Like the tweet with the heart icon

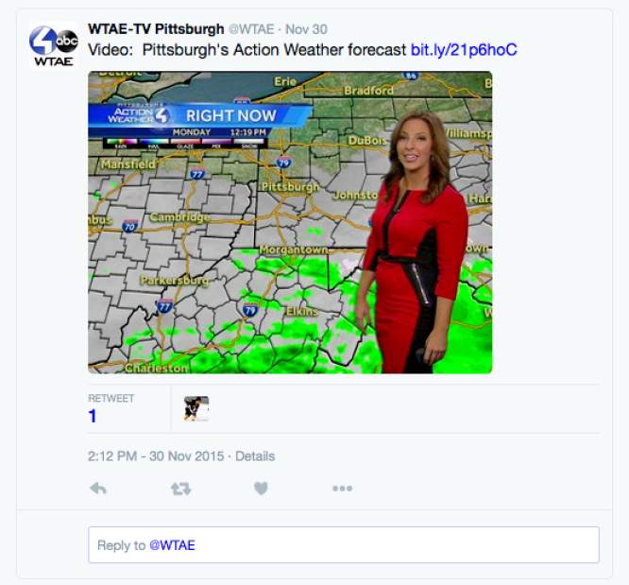(261, 489)
